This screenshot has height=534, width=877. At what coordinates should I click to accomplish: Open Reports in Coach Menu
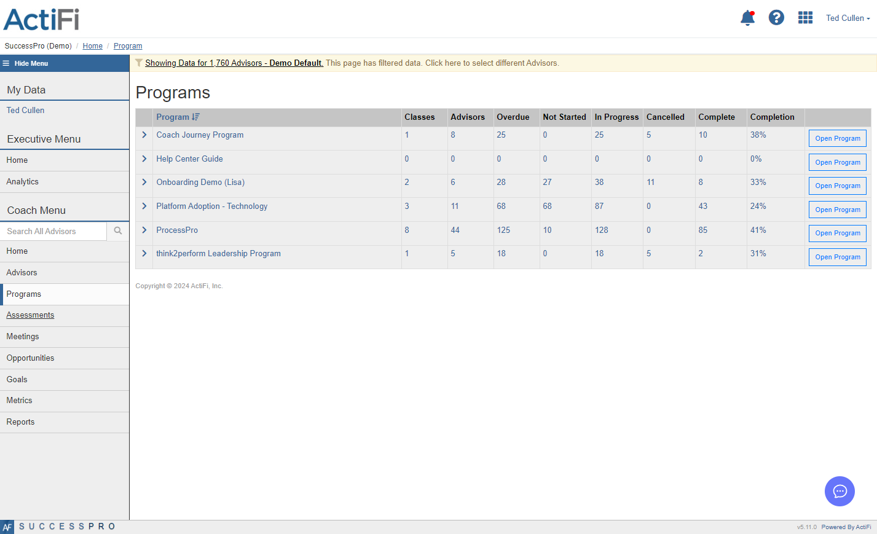click(x=65, y=422)
